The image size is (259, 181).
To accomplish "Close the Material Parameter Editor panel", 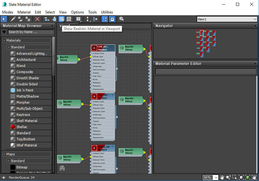I will tap(255, 64).
